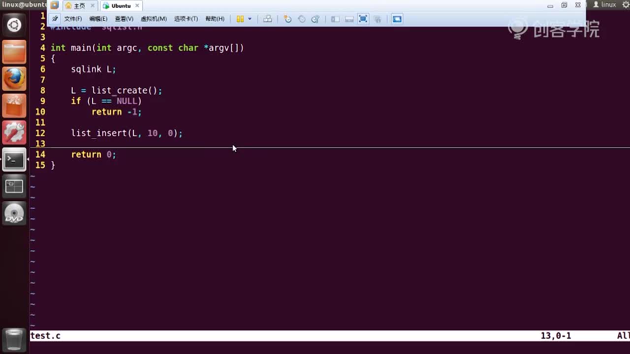Open Ubuntu Software Center in the dock

click(14, 105)
